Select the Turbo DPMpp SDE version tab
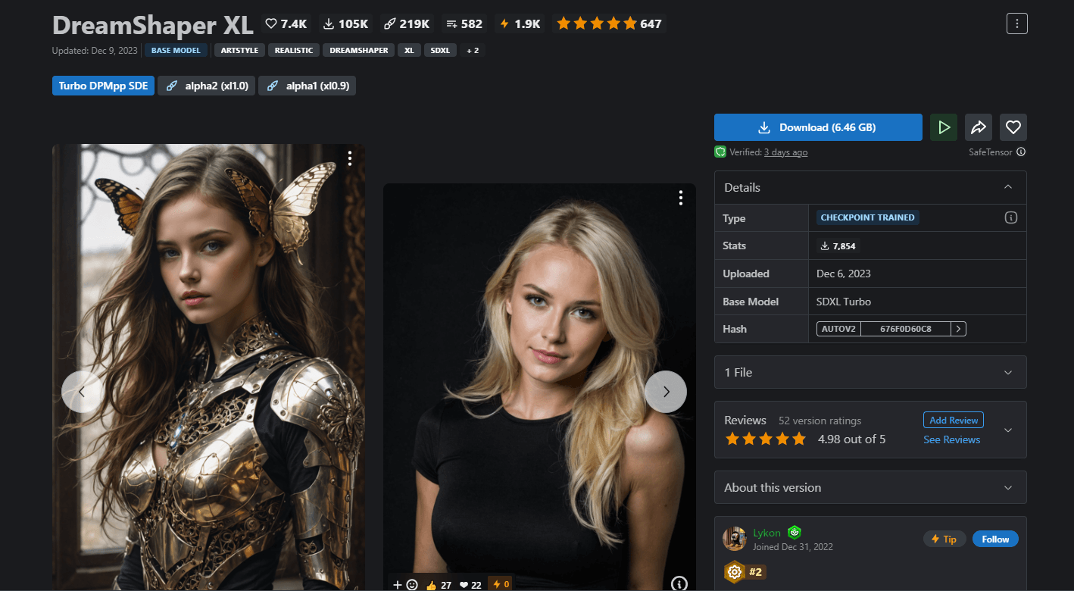The image size is (1074, 591). click(x=103, y=86)
